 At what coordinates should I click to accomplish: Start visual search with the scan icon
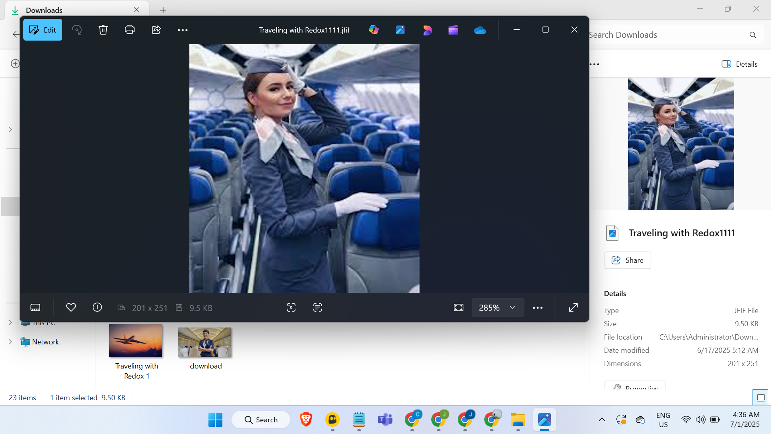click(291, 307)
